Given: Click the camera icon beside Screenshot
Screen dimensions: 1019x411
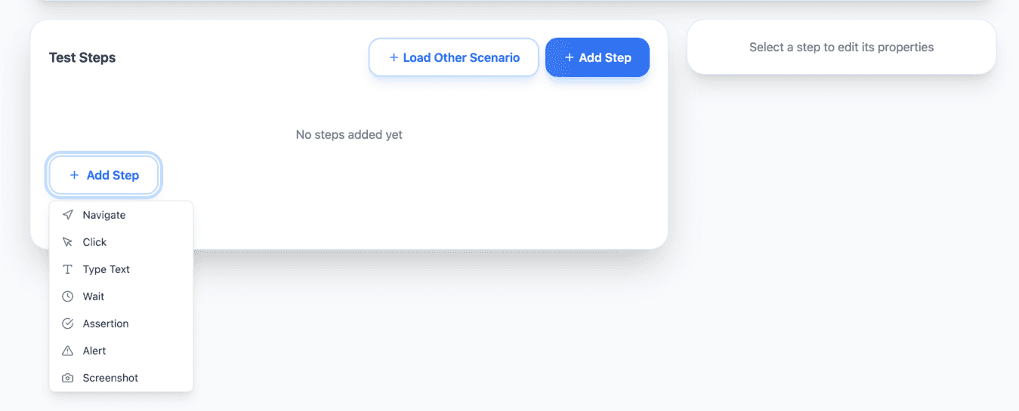Looking at the screenshot, I should (x=68, y=378).
